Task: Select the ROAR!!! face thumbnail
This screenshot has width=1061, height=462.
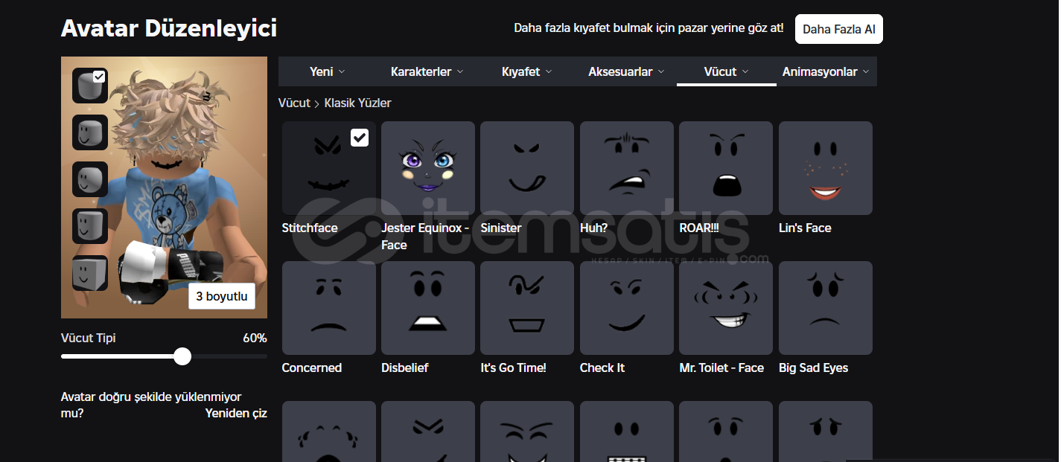Action: pyautogui.click(x=726, y=168)
